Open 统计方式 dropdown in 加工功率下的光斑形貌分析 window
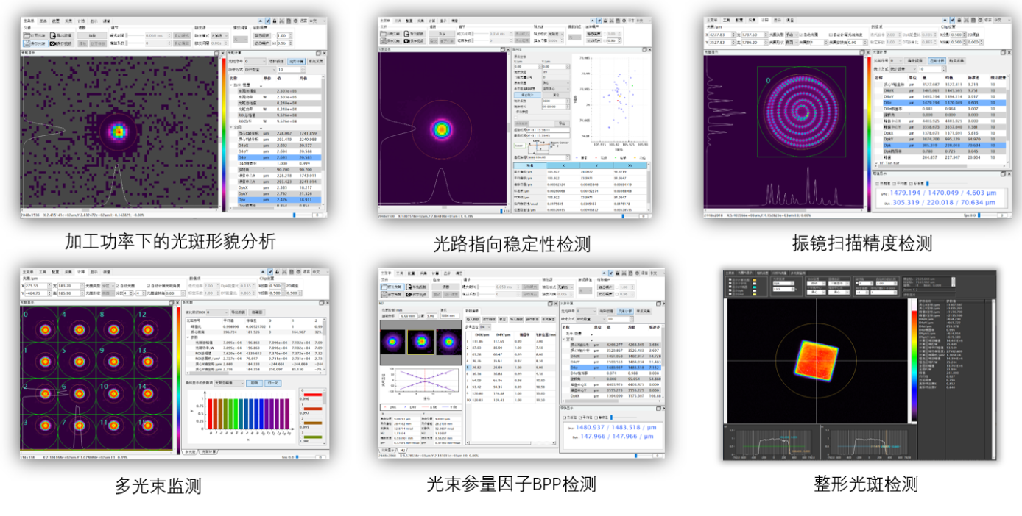This screenshot has height=516, width=1022. tap(260, 70)
